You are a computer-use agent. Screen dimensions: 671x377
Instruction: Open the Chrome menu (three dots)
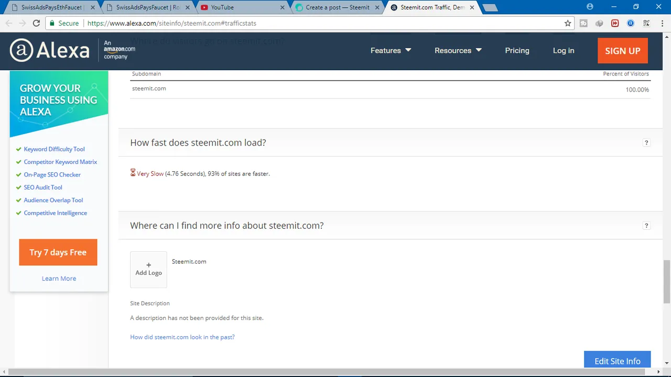pos(662,23)
